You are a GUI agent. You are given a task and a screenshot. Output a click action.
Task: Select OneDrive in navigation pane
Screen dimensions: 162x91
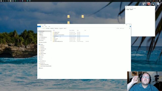pos(42,57)
